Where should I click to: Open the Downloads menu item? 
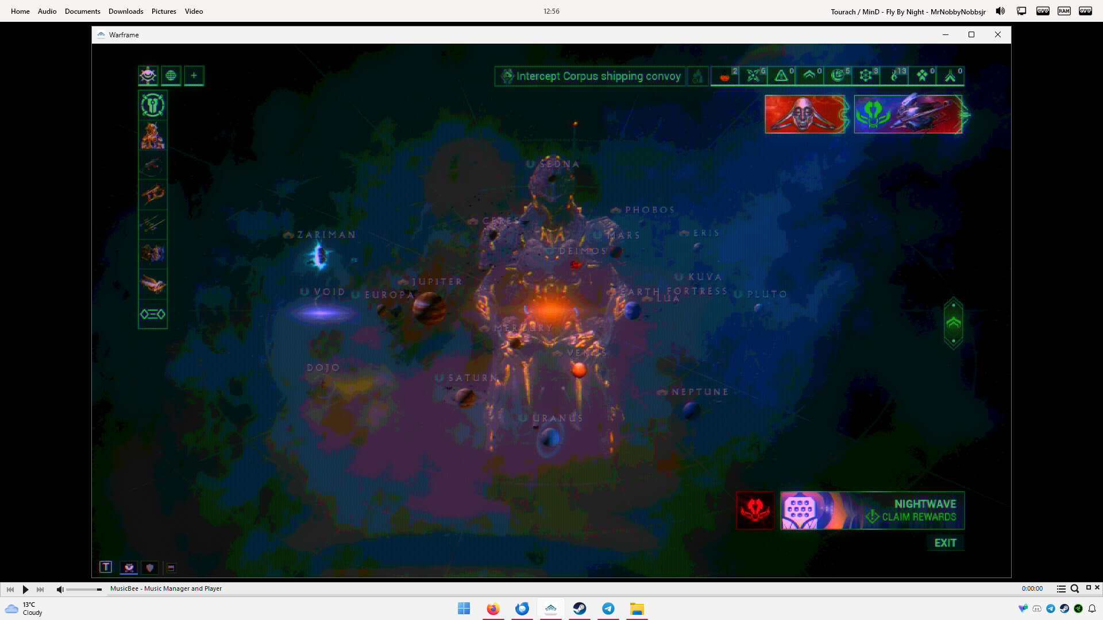(126, 11)
